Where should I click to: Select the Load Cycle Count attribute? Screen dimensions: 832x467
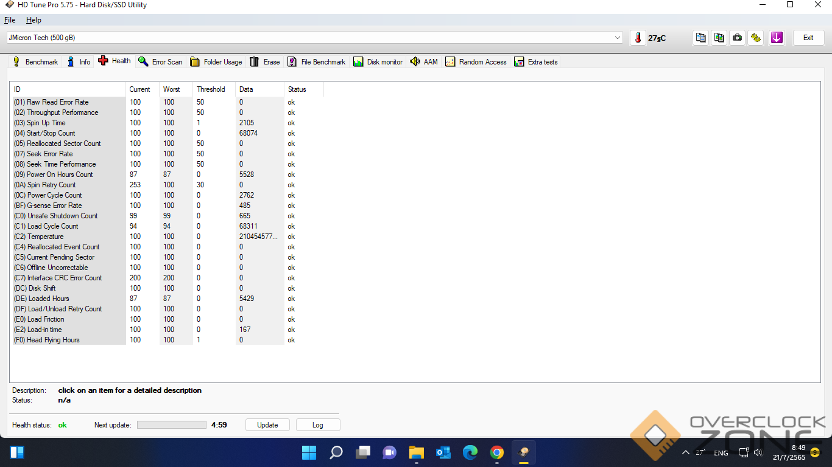point(168,226)
